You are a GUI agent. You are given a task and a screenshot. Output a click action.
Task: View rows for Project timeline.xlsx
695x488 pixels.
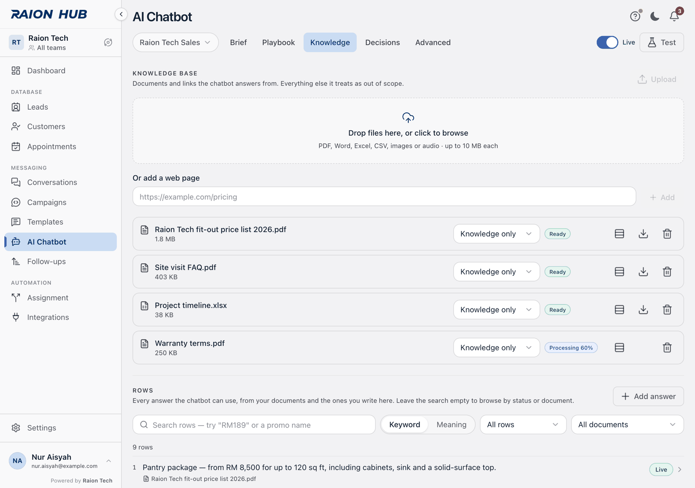pyautogui.click(x=619, y=310)
